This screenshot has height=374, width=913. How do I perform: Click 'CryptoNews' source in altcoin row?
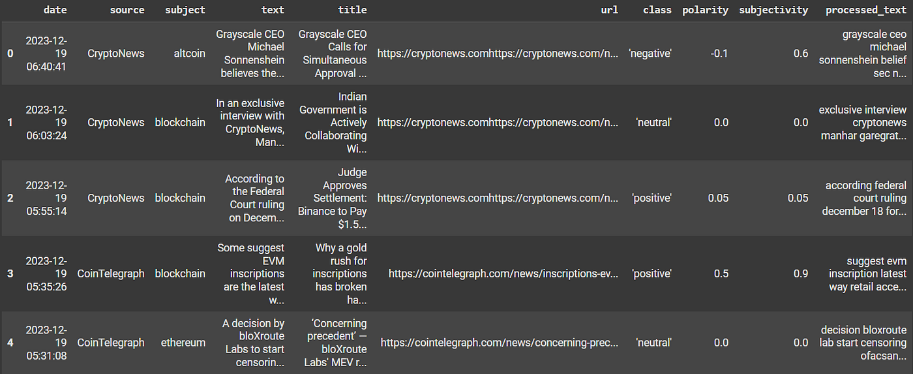click(x=116, y=53)
